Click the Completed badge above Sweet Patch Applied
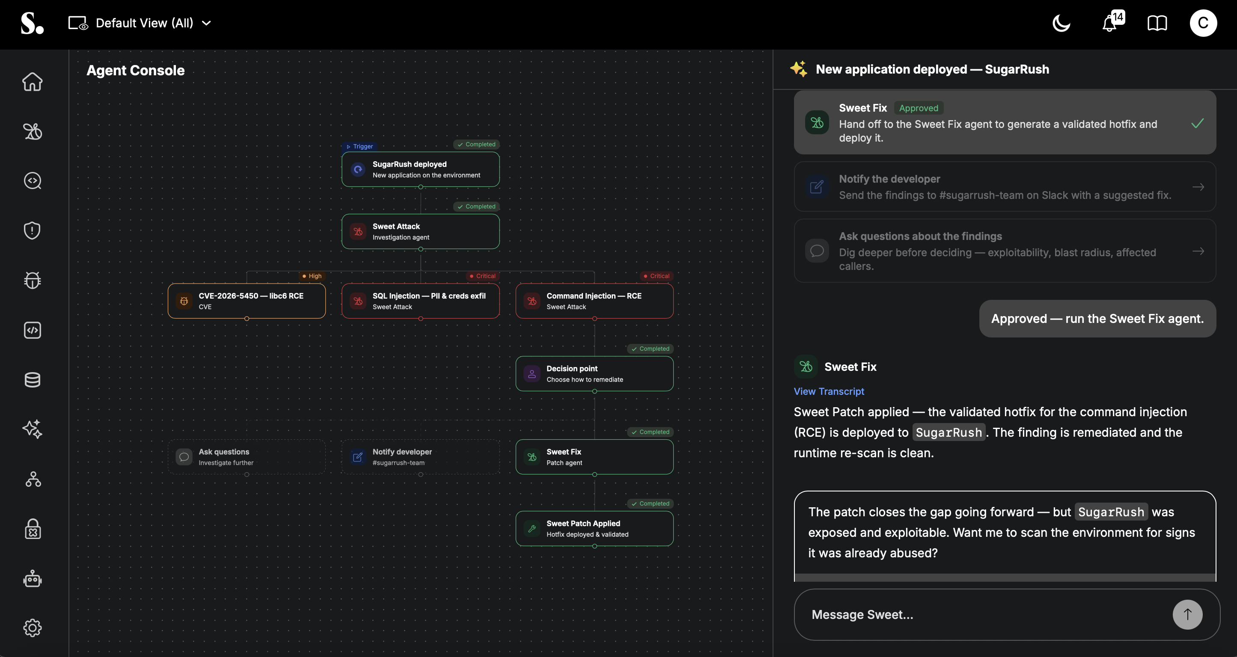The height and width of the screenshot is (657, 1237). point(650,503)
